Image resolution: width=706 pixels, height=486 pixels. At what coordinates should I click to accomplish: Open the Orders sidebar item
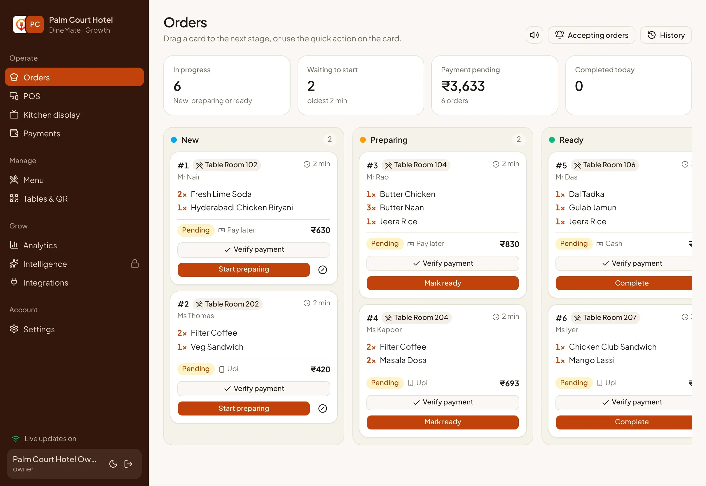(x=74, y=77)
